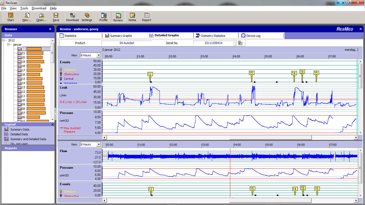Screen dimensions: 365x205
Task: Select day 07 in the data tree
Action: click(x=31, y=113)
